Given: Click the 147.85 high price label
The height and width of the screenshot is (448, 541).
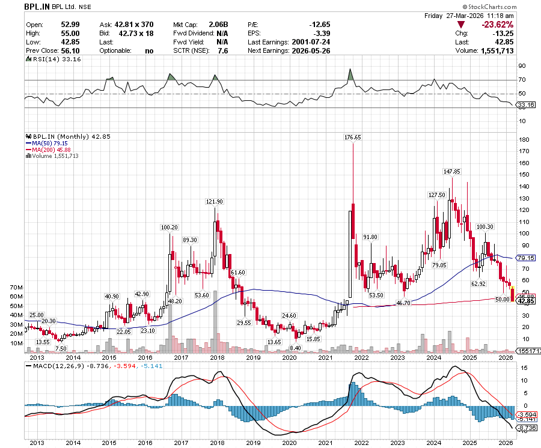Looking at the screenshot, I should tap(451, 171).
